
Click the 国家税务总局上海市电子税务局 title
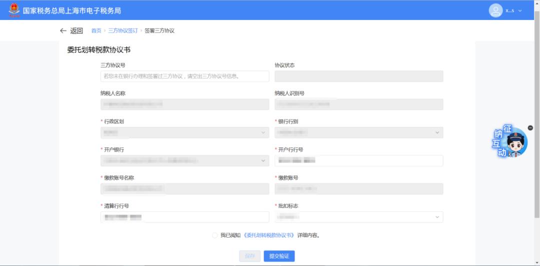click(72, 10)
